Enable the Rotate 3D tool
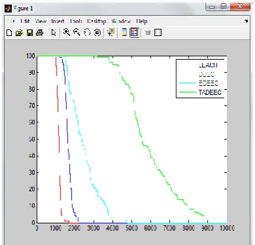255x245 pixels. point(98,33)
